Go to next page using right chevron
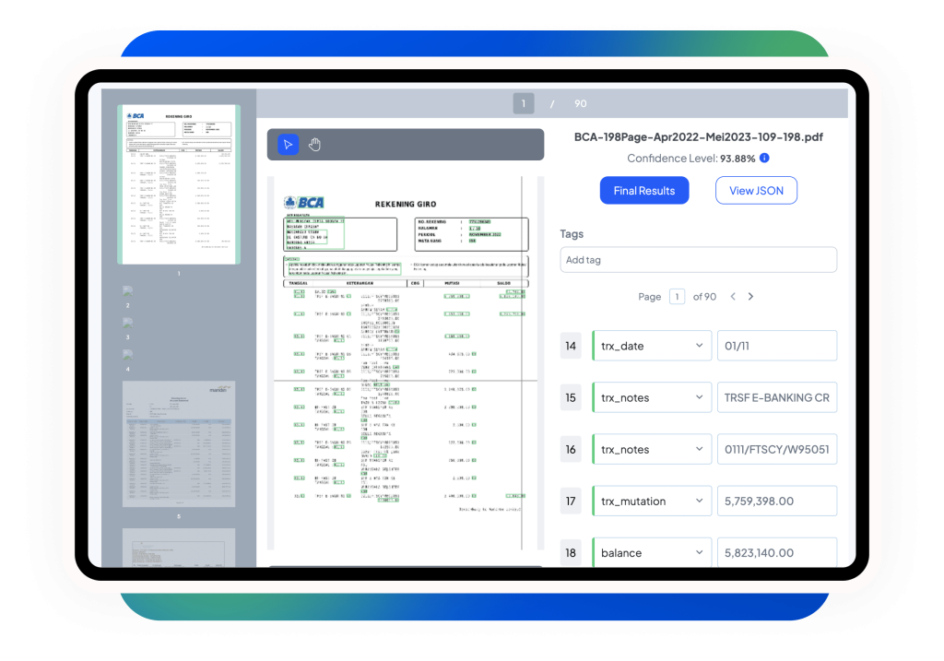This screenshot has height=661, width=944. (x=751, y=297)
